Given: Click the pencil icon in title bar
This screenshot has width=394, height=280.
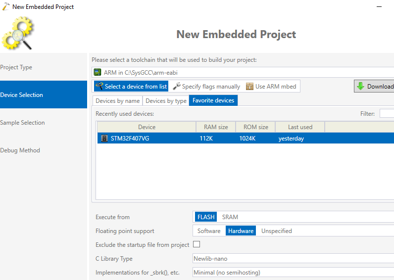Looking at the screenshot, I should click(6, 7).
